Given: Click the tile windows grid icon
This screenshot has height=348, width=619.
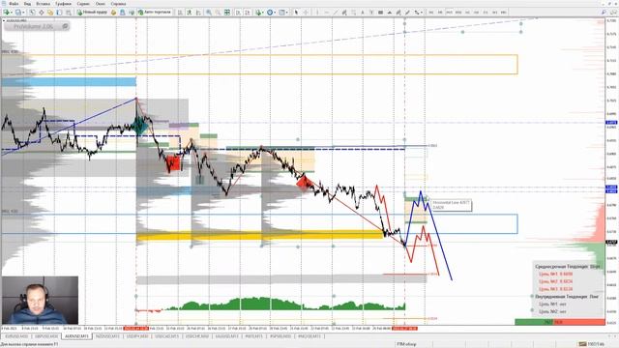Looking at the screenshot, I should click(x=227, y=13).
